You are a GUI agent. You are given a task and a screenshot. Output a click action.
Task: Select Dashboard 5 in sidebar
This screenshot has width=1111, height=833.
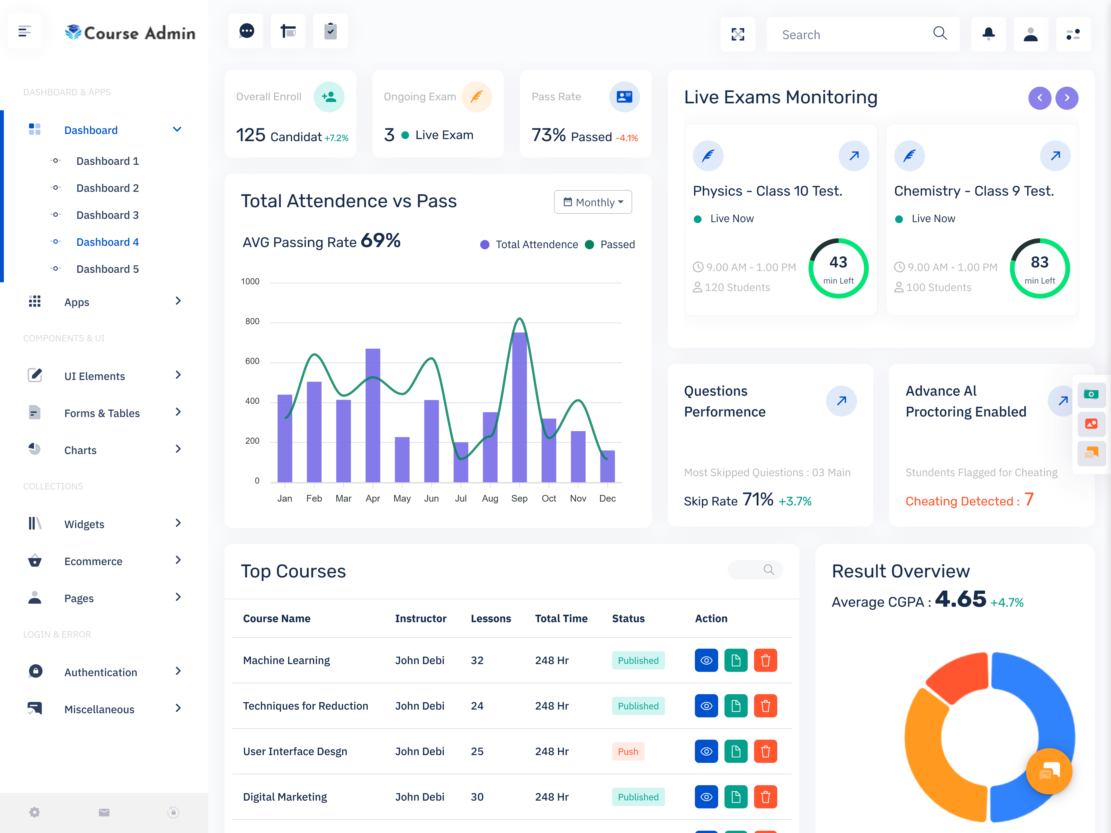tap(107, 269)
